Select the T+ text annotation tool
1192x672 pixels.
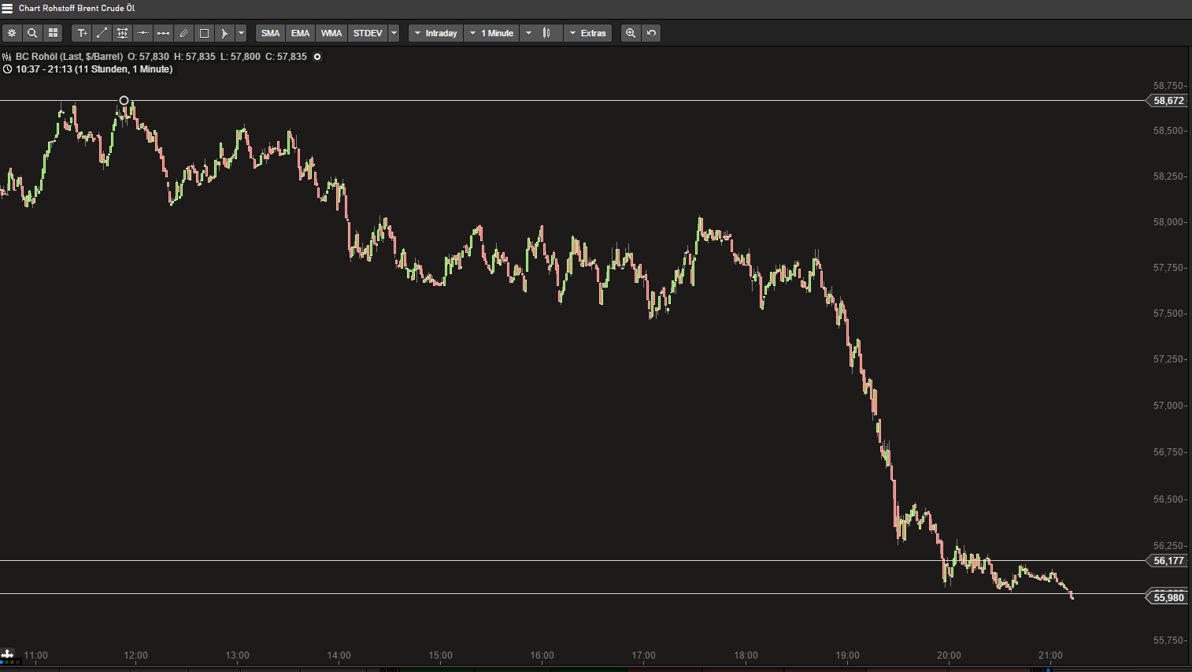pos(82,33)
